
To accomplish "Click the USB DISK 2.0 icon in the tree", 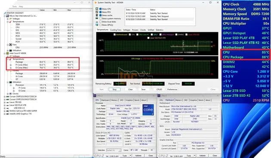I will 8,108.
